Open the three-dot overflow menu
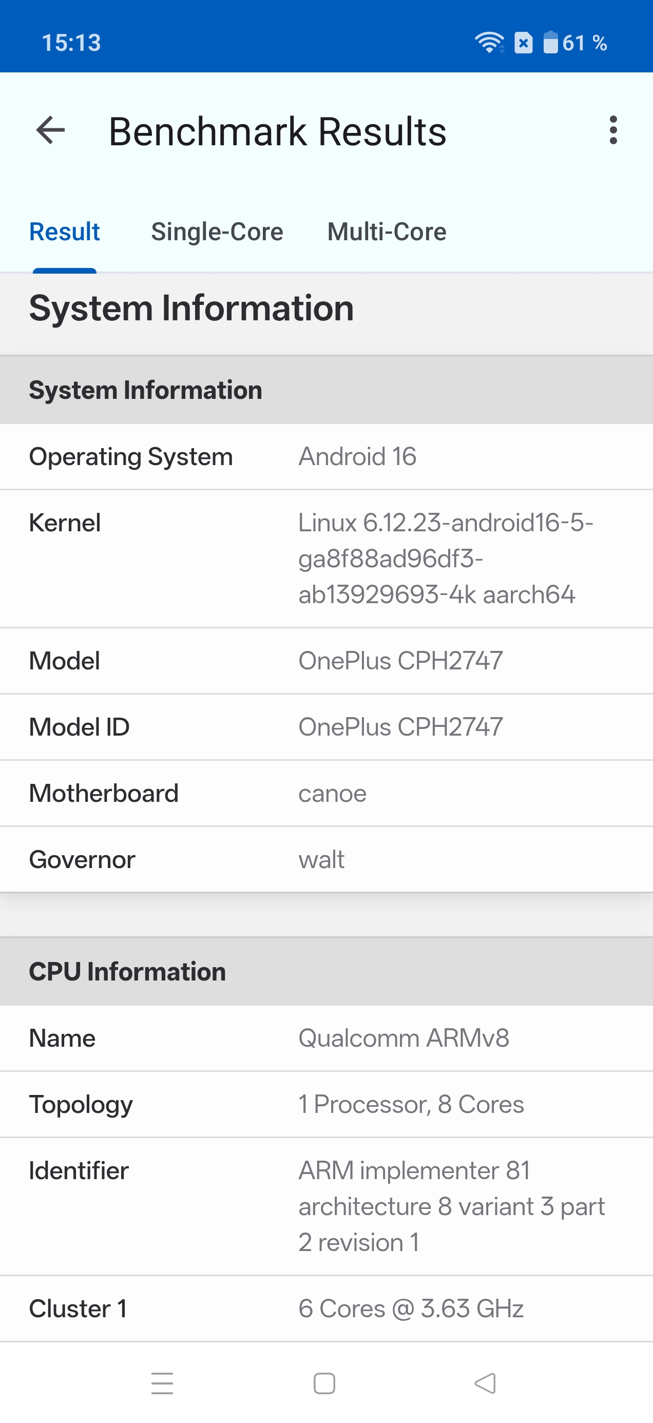 612,130
